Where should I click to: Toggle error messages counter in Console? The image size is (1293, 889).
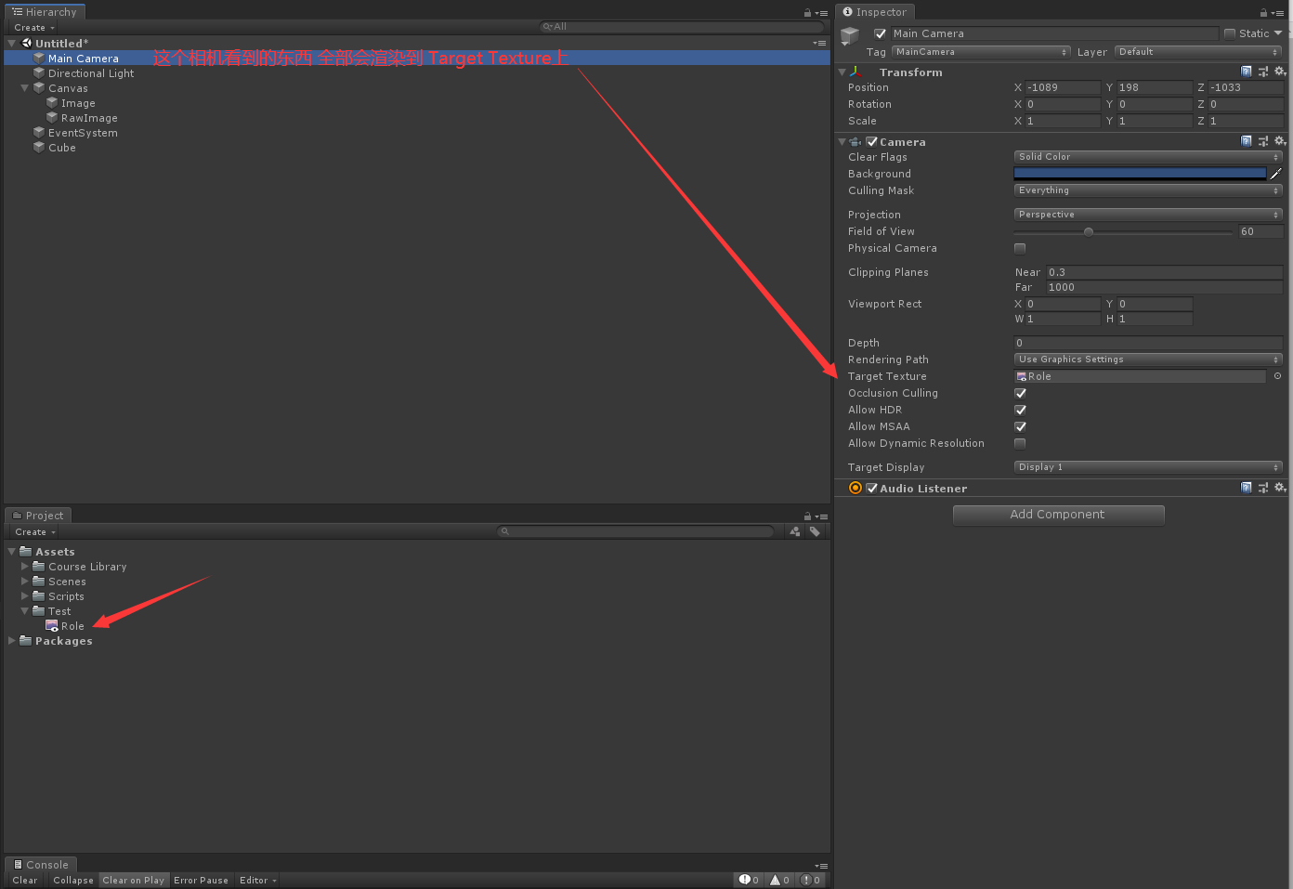[x=811, y=880]
